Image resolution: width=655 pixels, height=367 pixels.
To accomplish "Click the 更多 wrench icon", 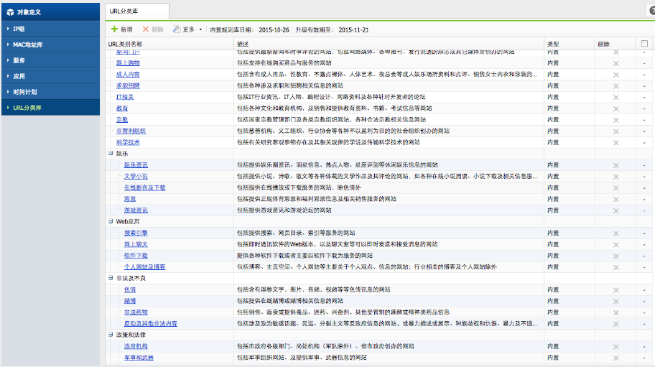I will pos(177,29).
